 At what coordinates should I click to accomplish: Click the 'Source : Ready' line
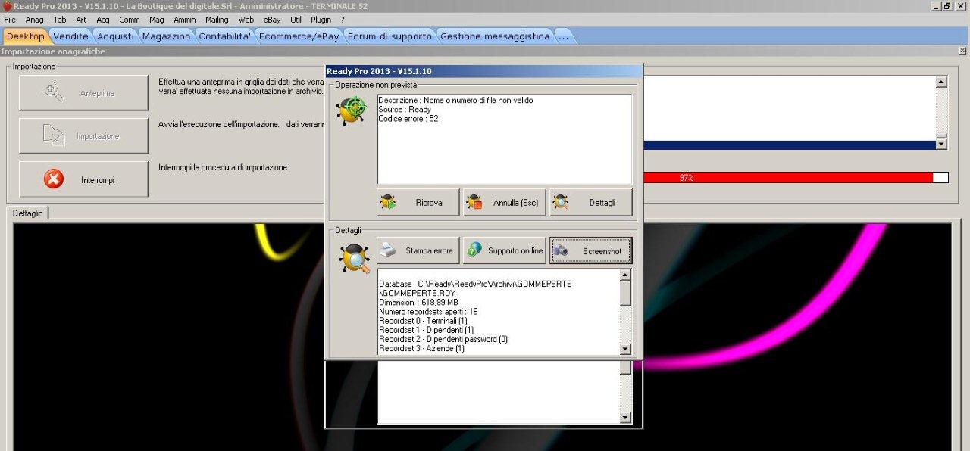(405, 110)
